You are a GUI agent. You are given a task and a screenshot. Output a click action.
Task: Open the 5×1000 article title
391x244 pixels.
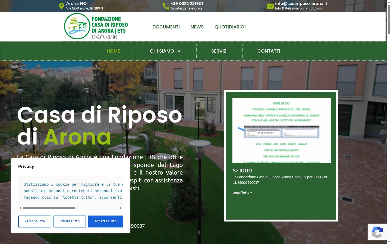242,171
